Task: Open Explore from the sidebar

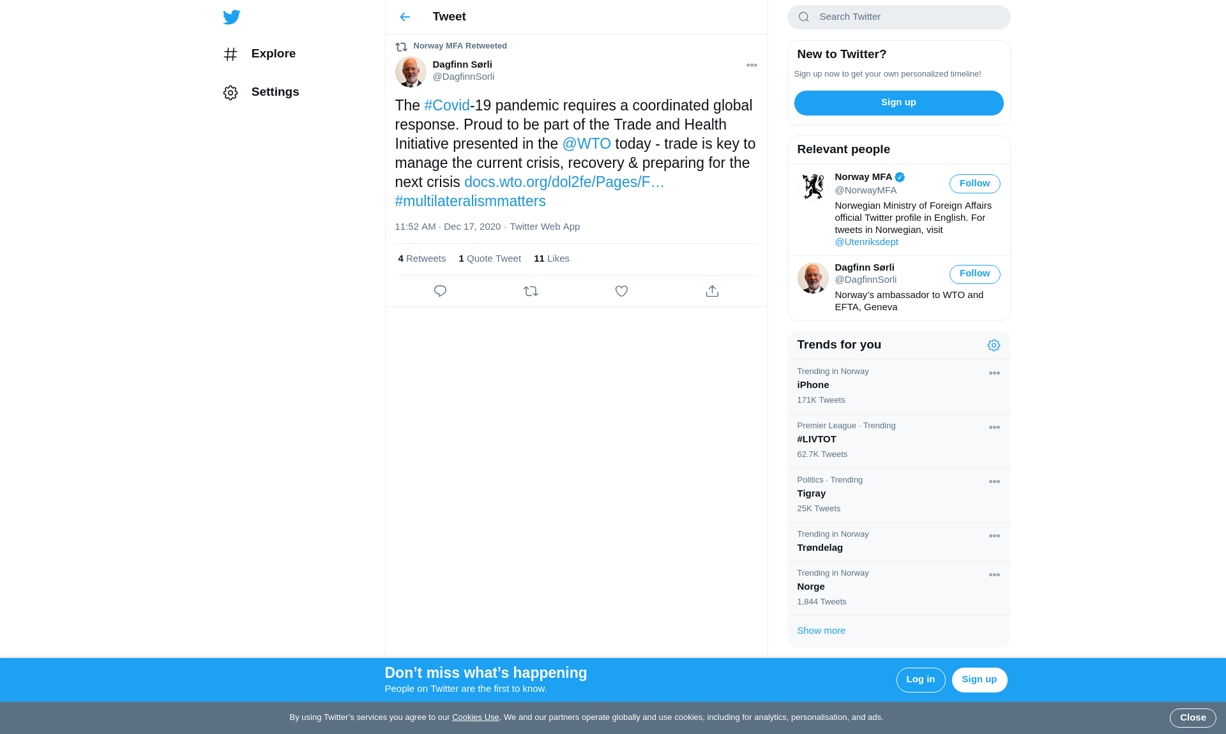Action: (273, 54)
